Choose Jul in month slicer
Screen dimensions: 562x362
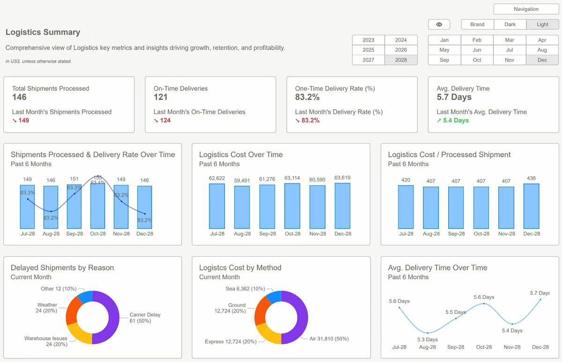[x=510, y=50]
